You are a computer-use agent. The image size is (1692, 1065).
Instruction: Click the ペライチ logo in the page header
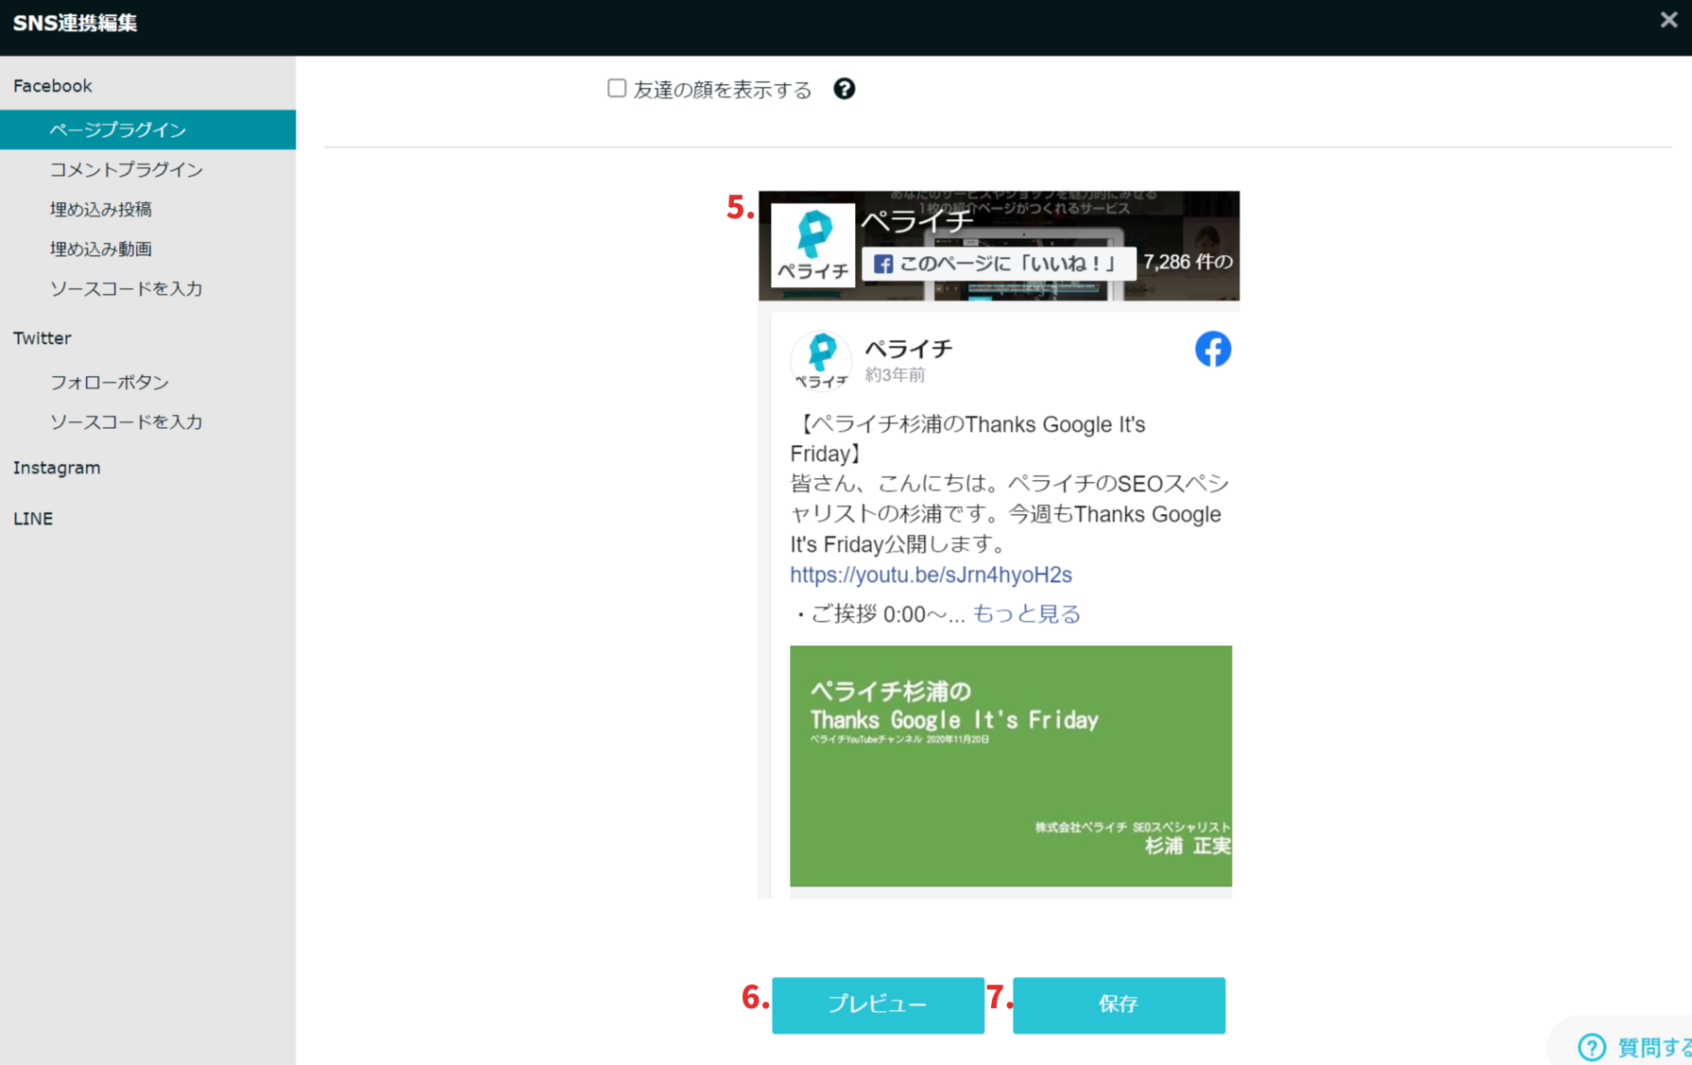[x=813, y=245]
